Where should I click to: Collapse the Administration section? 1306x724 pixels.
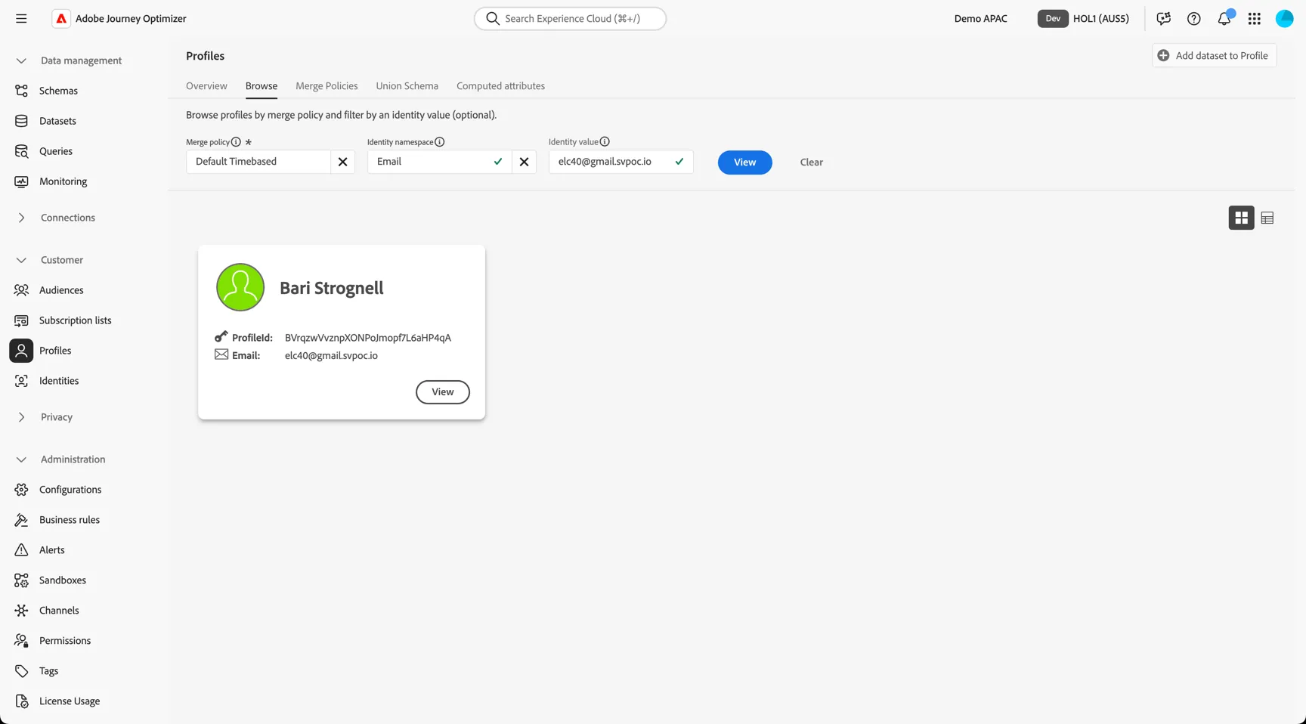[x=21, y=459]
